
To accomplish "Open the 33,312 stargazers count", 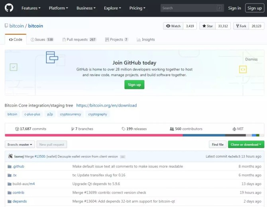I will tap(223, 26).
